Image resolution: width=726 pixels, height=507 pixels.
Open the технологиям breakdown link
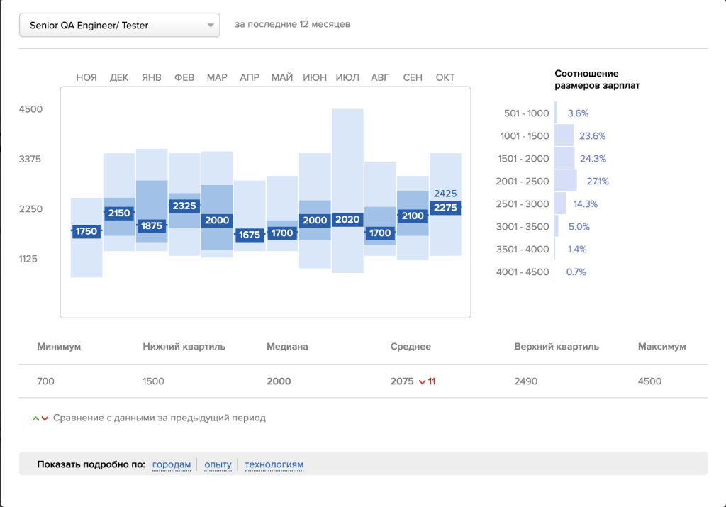[x=274, y=465]
